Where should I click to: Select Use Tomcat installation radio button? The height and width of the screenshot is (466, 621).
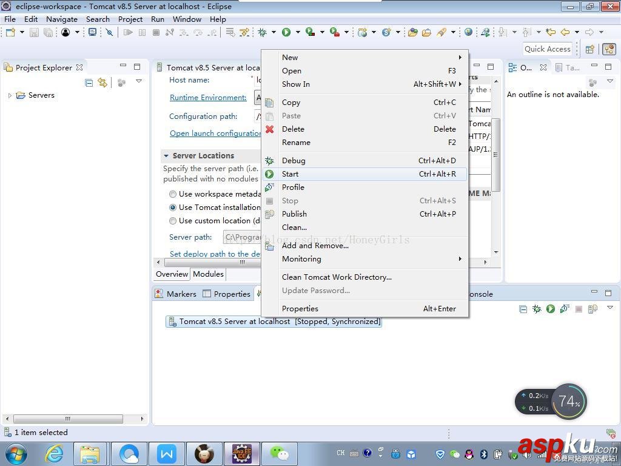click(x=173, y=208)
